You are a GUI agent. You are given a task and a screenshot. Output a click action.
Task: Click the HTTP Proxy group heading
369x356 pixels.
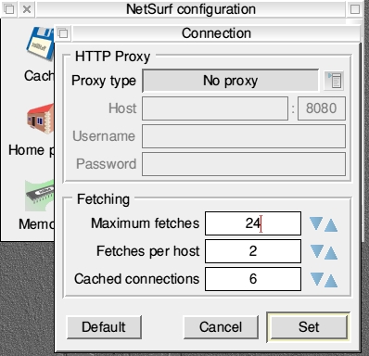point(112,57)
